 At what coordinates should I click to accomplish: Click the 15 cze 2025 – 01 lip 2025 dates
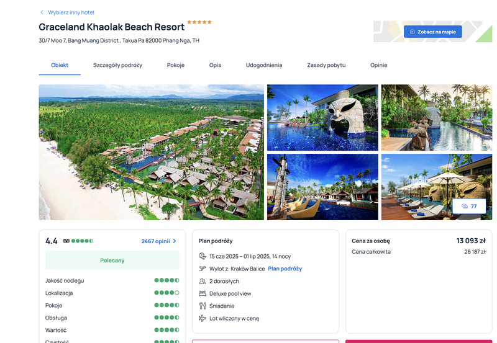pos(250,256)
